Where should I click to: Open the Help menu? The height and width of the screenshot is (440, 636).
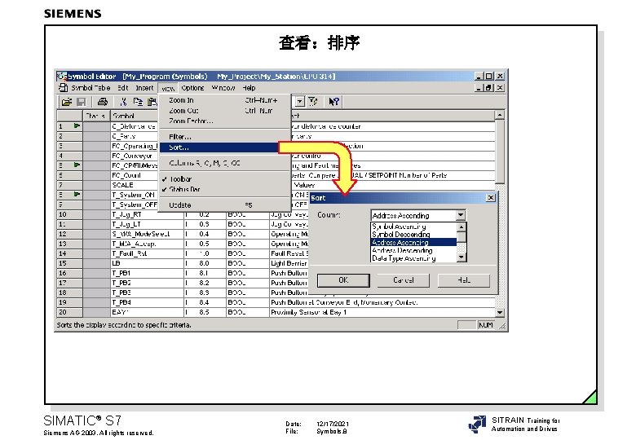pos(249,88)
